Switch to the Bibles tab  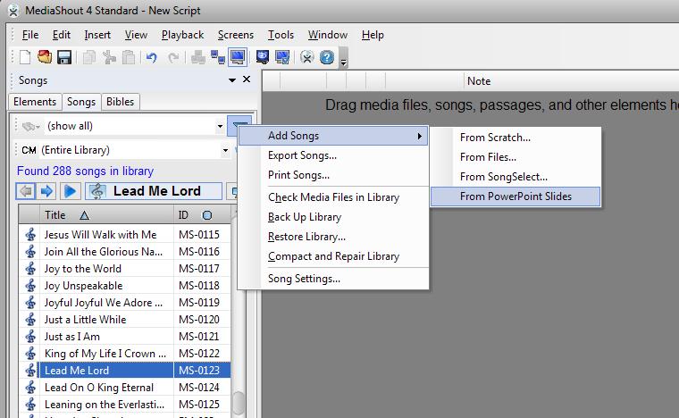coord(120,102)
